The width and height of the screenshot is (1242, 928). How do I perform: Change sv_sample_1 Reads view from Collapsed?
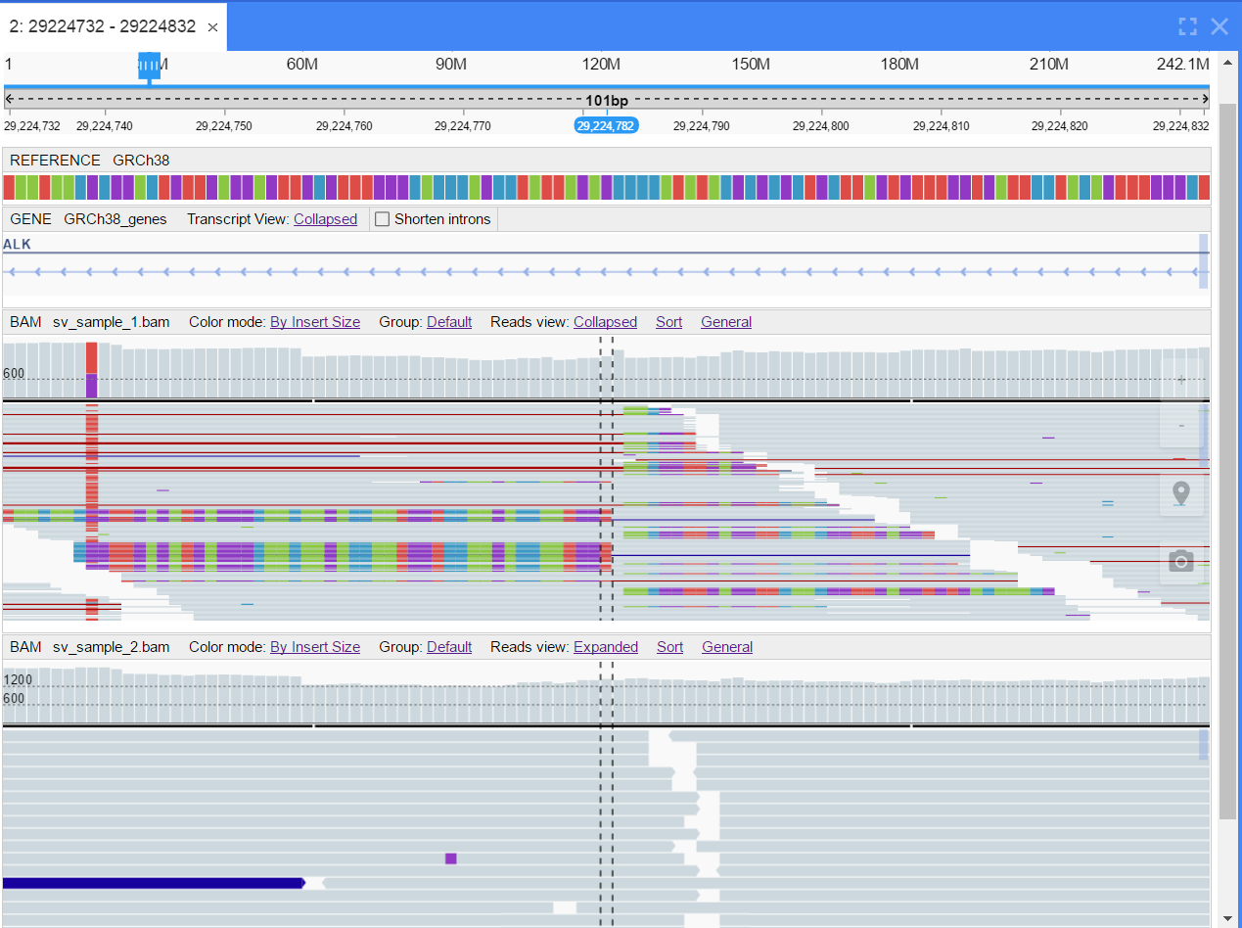point(605,322)
